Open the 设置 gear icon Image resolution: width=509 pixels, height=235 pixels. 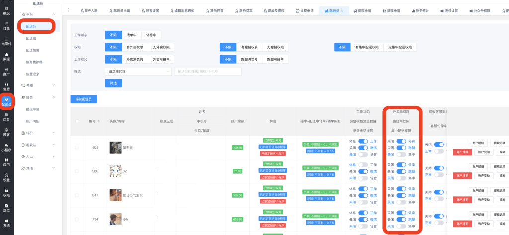point(6,177)
